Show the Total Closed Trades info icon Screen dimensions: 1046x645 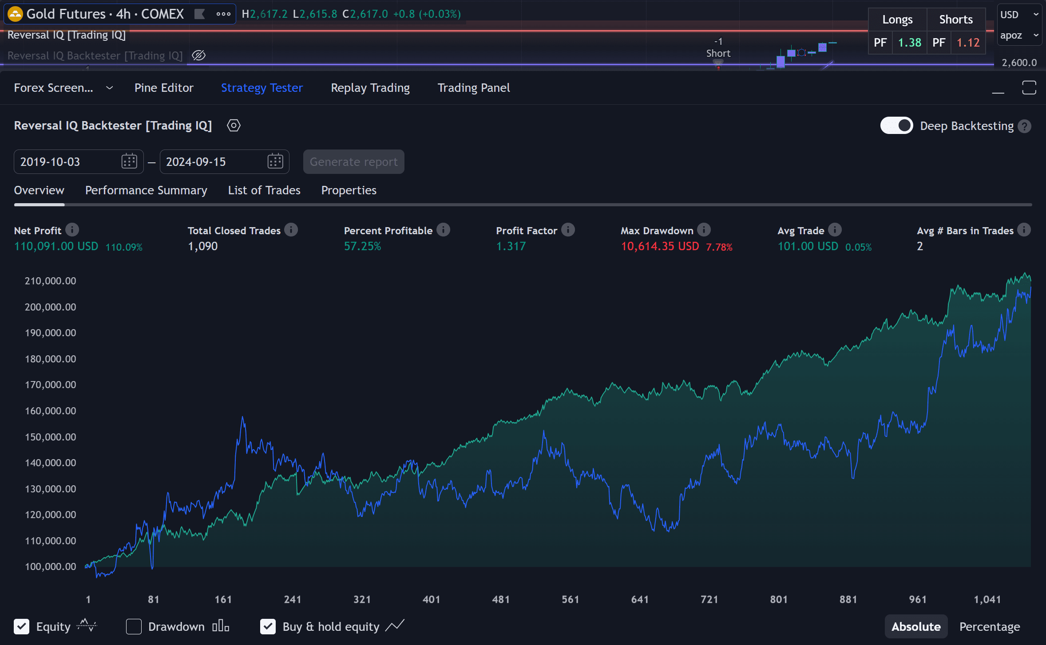coord(291,230)
